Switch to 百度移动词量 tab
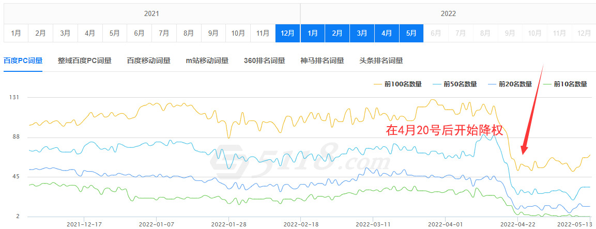596x229 pixels. point(148,60)
